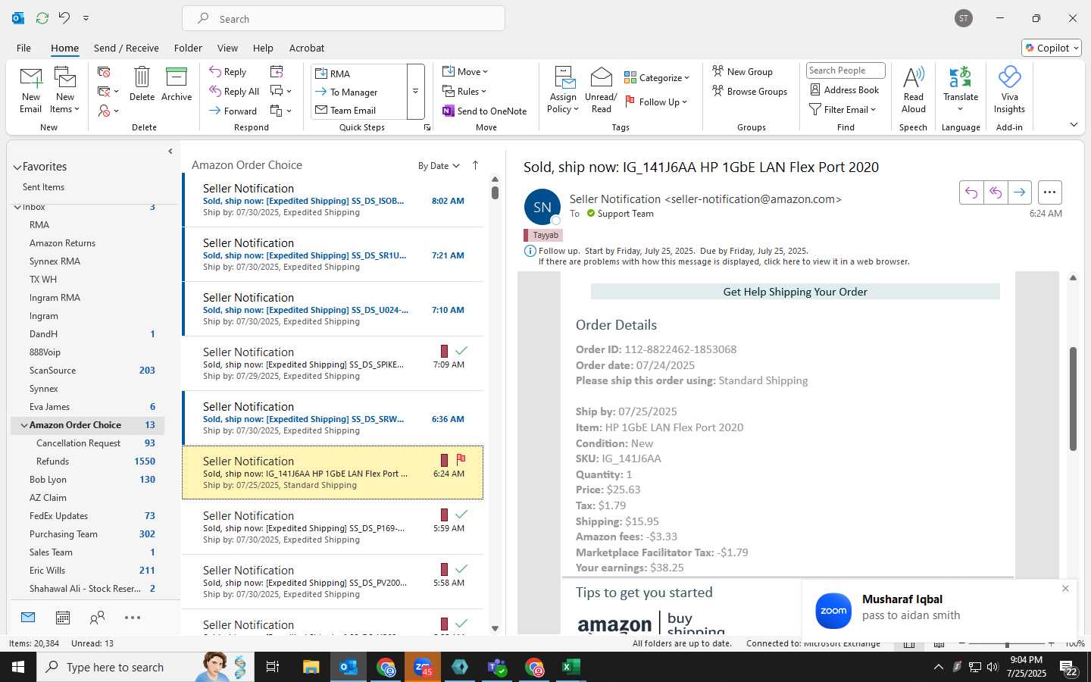Screen dimensions: 1091x682
Task: Close the Zoom notification from Musharaf Iqbal
Action: (x=1065, y=589)
